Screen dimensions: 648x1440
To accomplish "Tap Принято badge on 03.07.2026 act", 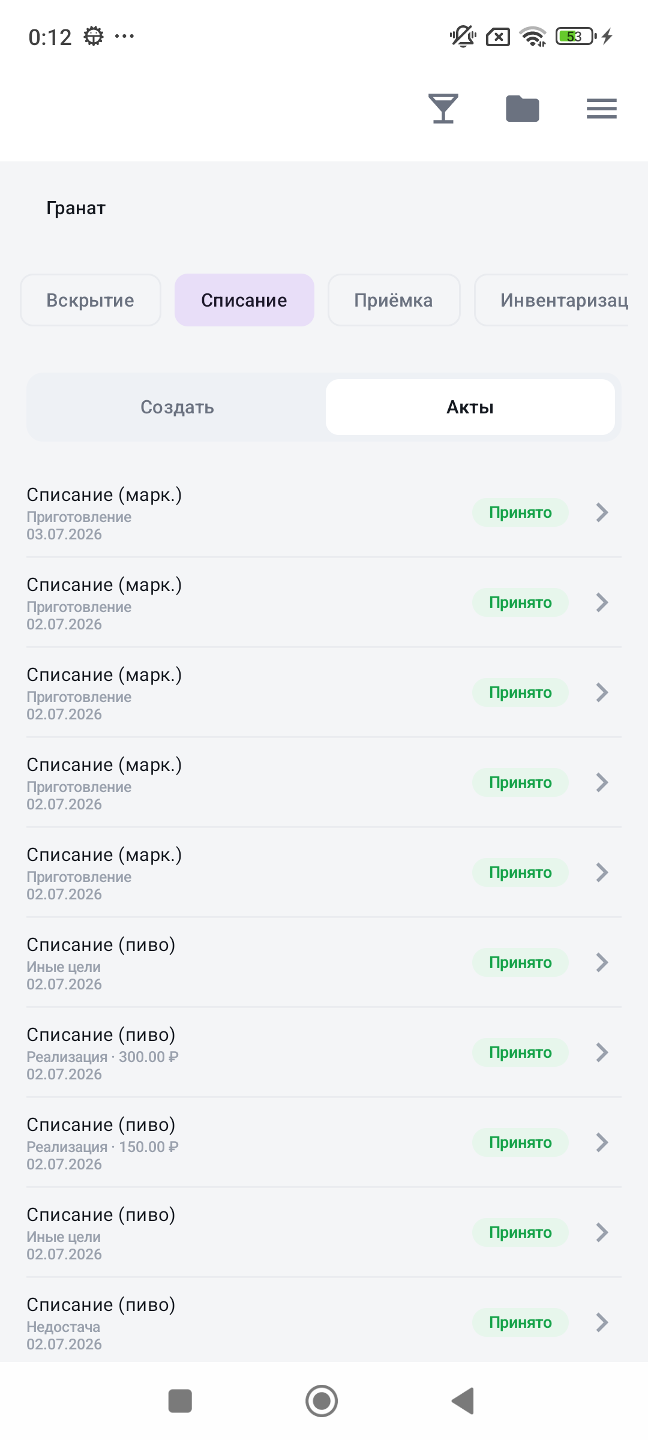I will point(520,512).
